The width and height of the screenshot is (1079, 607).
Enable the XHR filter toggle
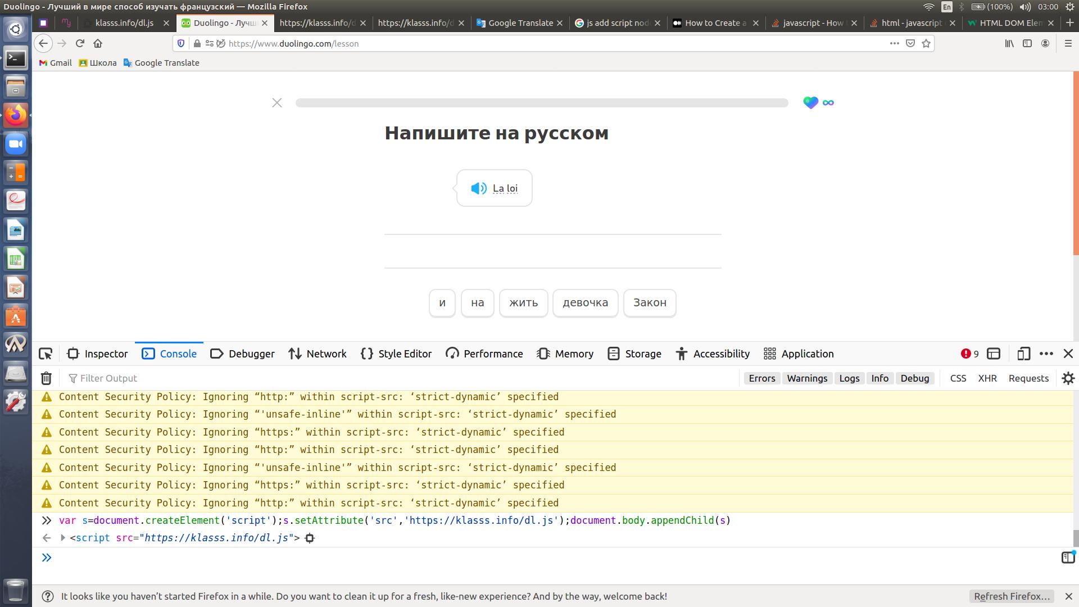[987, 378]
